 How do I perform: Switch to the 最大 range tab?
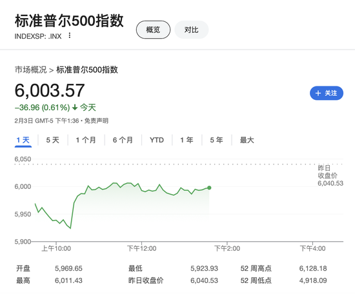(x=247, y=140)
